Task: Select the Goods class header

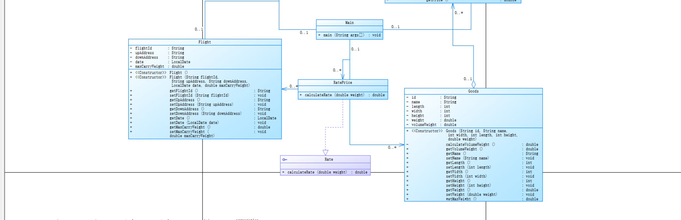Action: coord(473,91)
